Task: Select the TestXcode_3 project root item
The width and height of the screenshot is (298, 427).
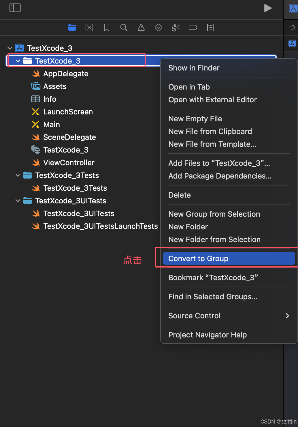Action: [50, 48]
